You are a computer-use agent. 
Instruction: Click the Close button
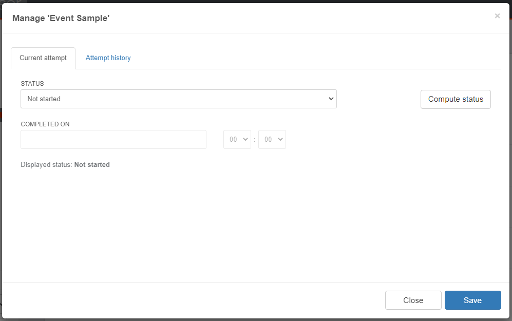pyautogui.click(x=413, y=300)
